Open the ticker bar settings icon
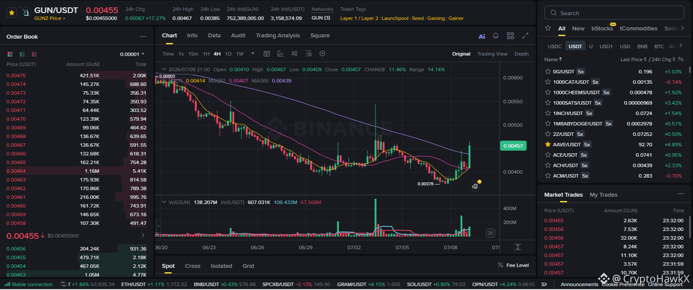The width and height of the screenshot is (693, 290). coord(63,284)
